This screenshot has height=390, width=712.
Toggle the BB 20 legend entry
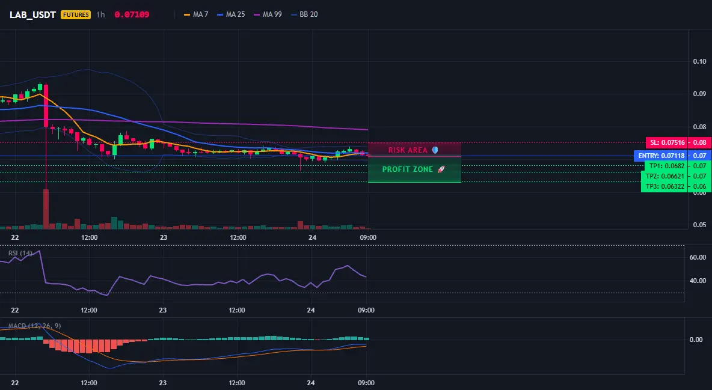click(305, 14)
